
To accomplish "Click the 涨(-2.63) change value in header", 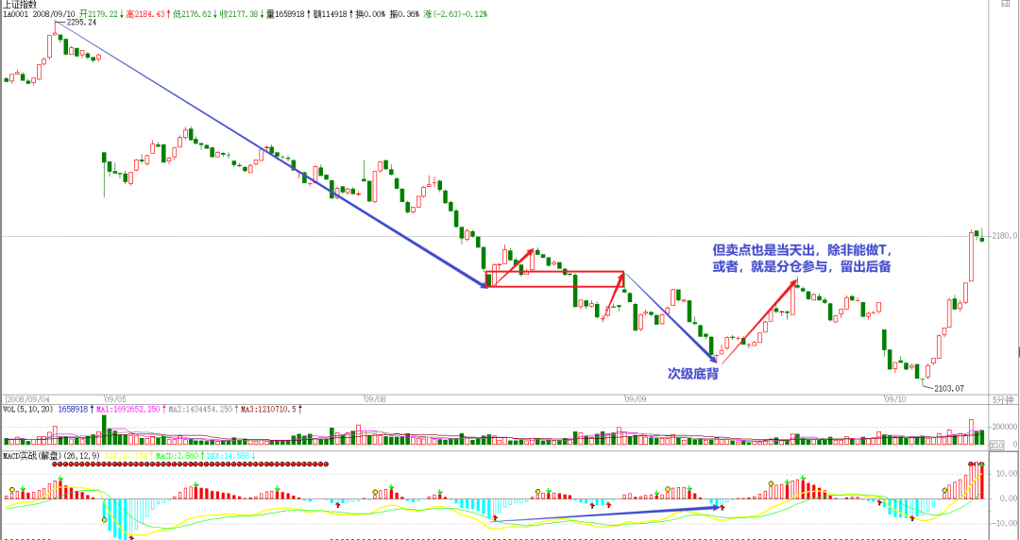I will 460,16.
